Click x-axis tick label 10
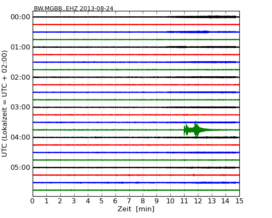This screenshot has width=272, height=218. click(x=170, y=201)
